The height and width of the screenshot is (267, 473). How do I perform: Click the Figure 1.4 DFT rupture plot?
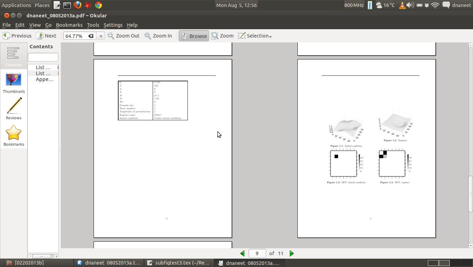tap(392, 163)
